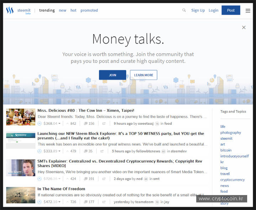Select the news tag

224,186
